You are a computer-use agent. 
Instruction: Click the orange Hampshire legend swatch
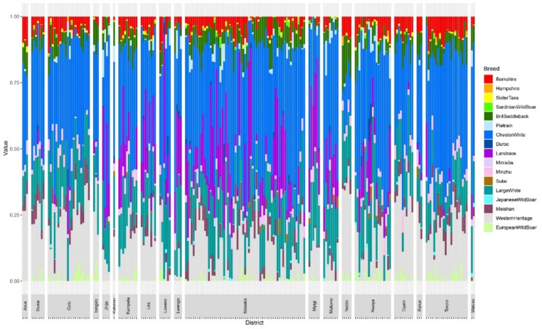point(488,88)
